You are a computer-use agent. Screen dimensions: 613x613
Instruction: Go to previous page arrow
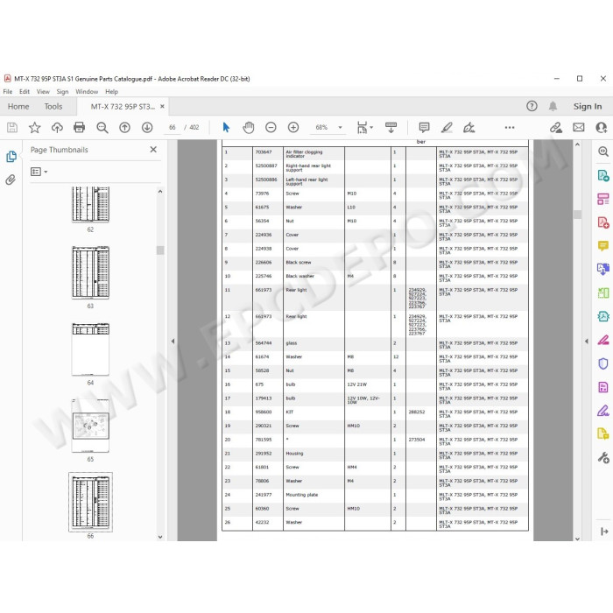point(124,128)
